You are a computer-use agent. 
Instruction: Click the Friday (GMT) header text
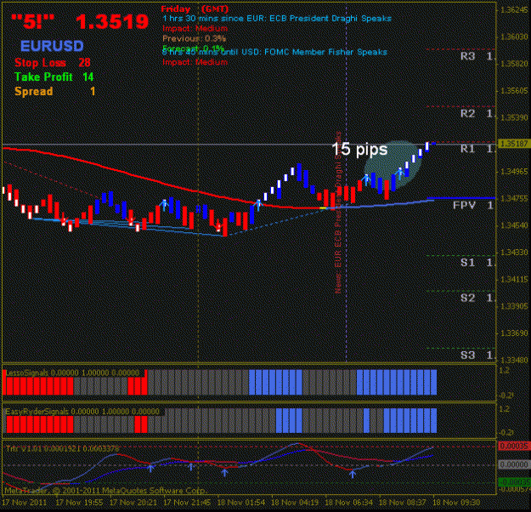coord(195,9)
